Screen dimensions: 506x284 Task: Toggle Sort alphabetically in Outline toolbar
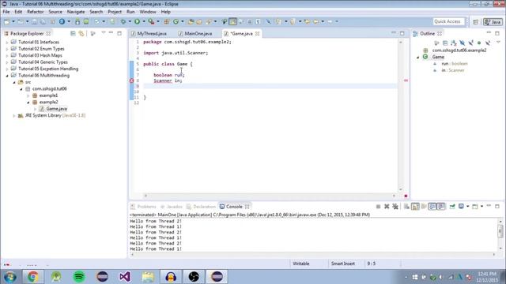454,43
